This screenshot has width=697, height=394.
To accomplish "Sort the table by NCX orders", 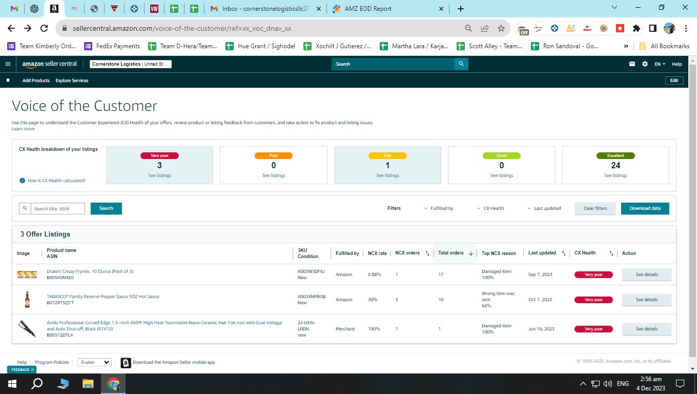I will (x=427, y=253).
